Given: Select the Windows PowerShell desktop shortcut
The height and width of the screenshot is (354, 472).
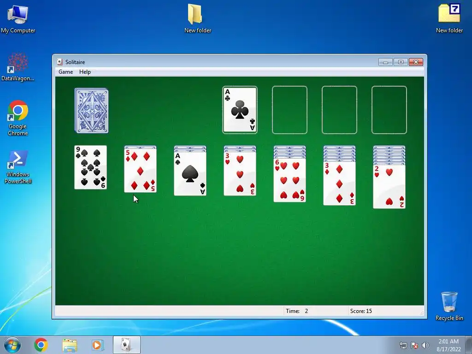Looking at the screenshot, I should coord(18,167).
